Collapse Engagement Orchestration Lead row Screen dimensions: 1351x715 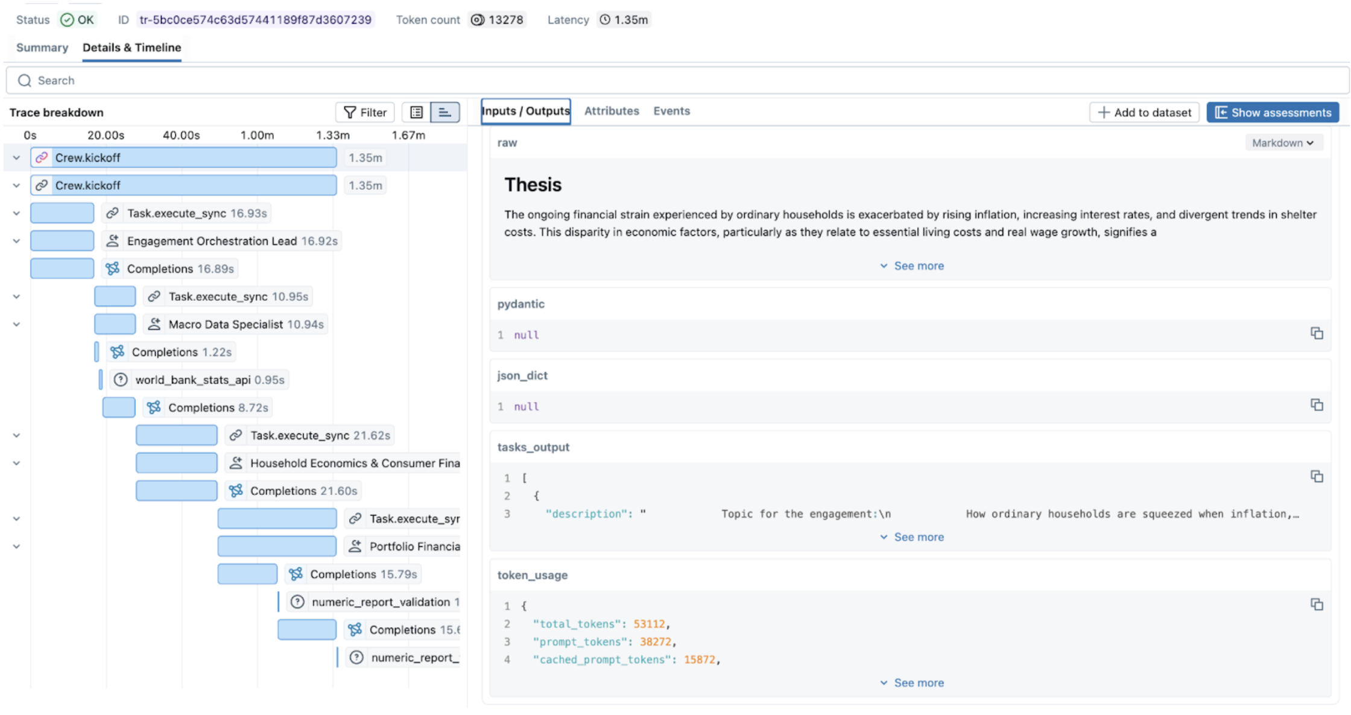[17, 241]
